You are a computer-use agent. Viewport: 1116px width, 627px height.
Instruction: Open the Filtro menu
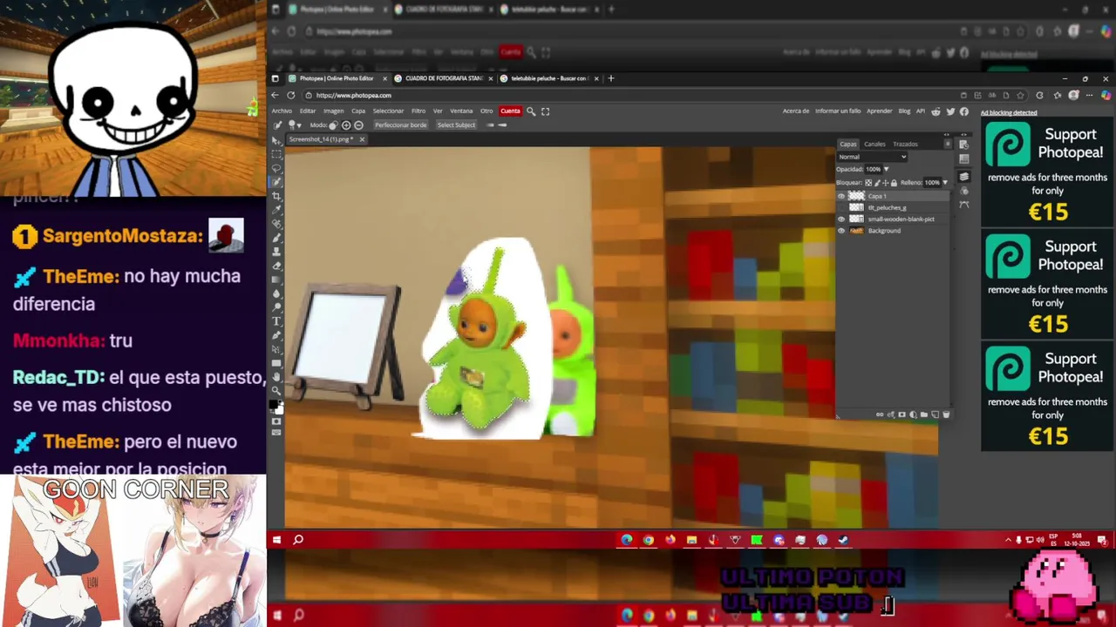click(x=418, y=111)
